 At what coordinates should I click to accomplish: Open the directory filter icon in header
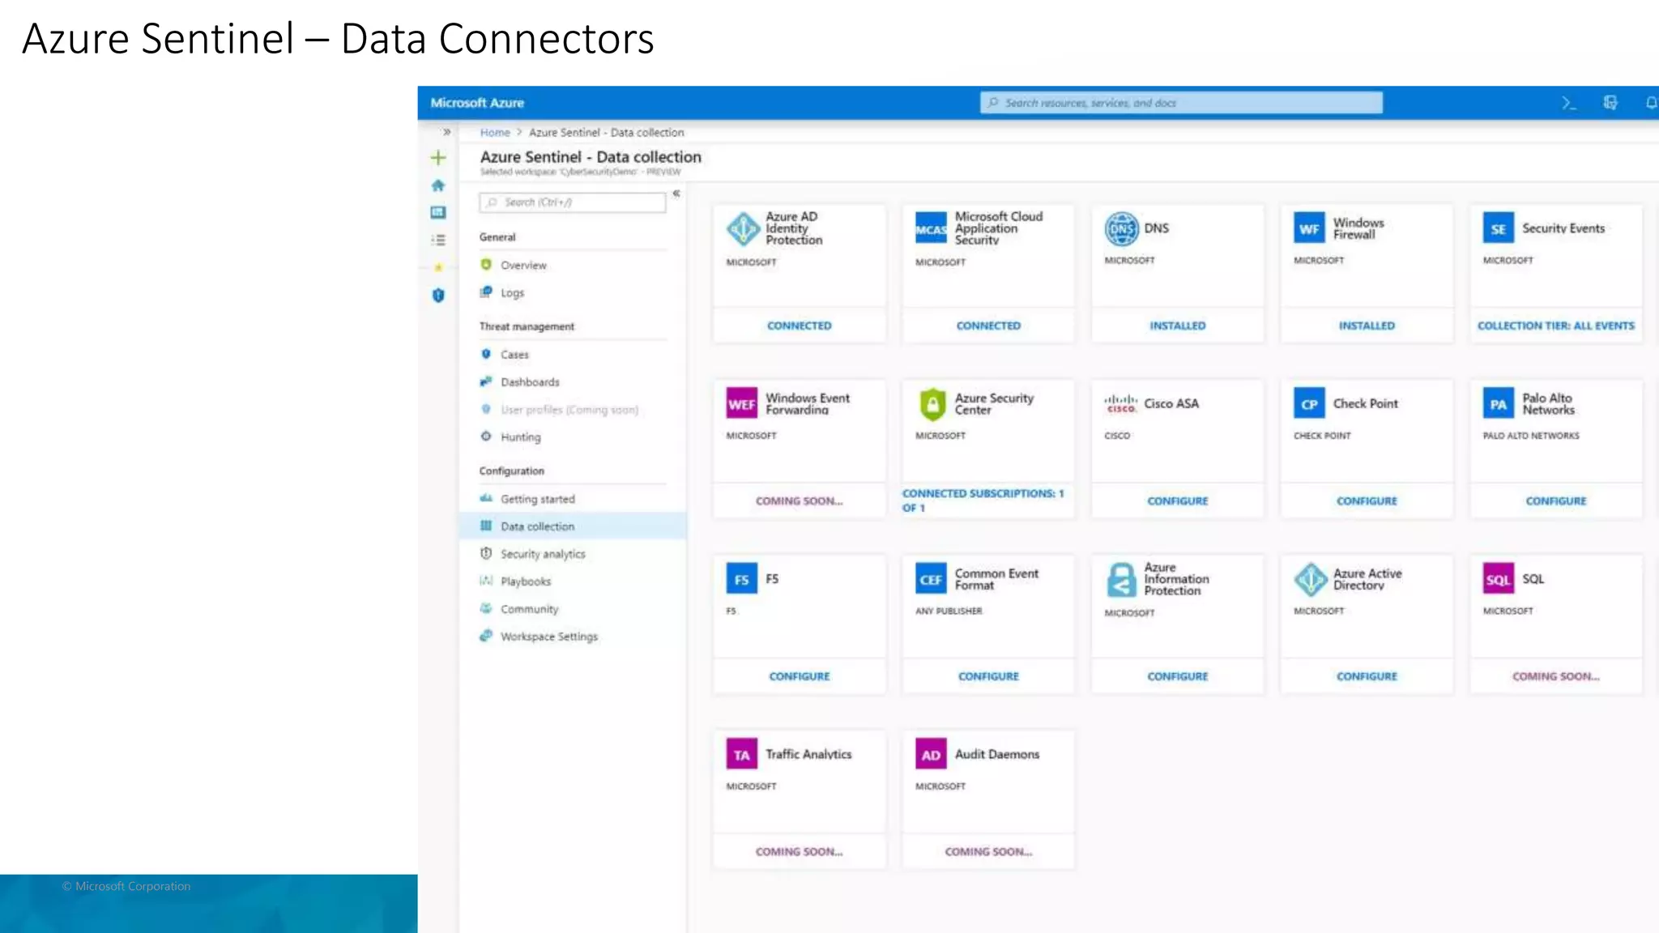coord(1610,103)
